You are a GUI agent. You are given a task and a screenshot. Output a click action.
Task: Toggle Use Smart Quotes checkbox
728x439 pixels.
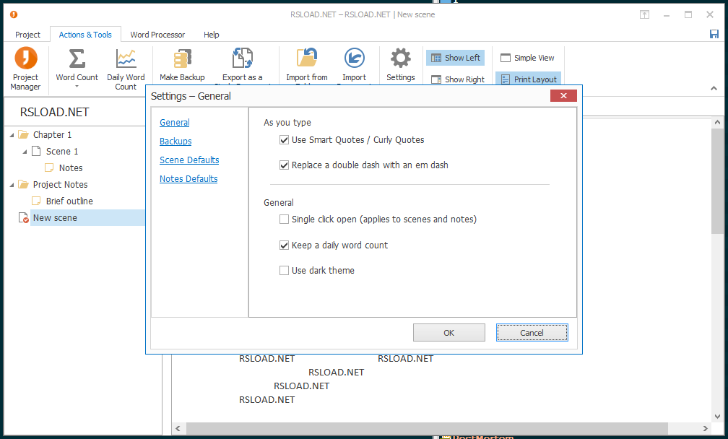[x=284, y=139]
